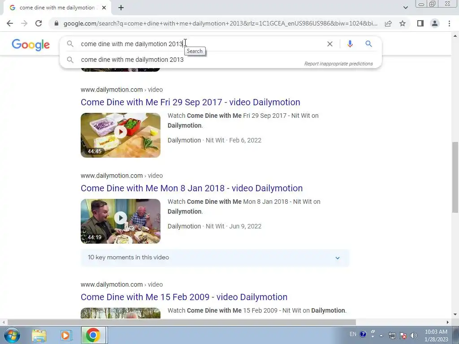This screenshot has width=459, height=344.
Task: Open 'Come Dine with Me 15 Feb 2009' result
Action: (x=184, y=297)
